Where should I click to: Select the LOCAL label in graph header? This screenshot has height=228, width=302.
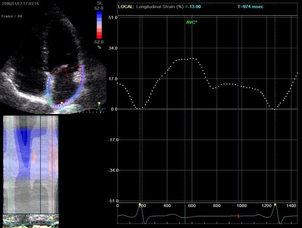click(x=125, y=7)
